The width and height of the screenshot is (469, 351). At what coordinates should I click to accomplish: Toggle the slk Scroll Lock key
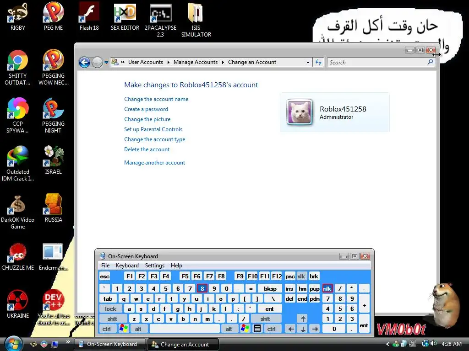click(x=301, y=276)
